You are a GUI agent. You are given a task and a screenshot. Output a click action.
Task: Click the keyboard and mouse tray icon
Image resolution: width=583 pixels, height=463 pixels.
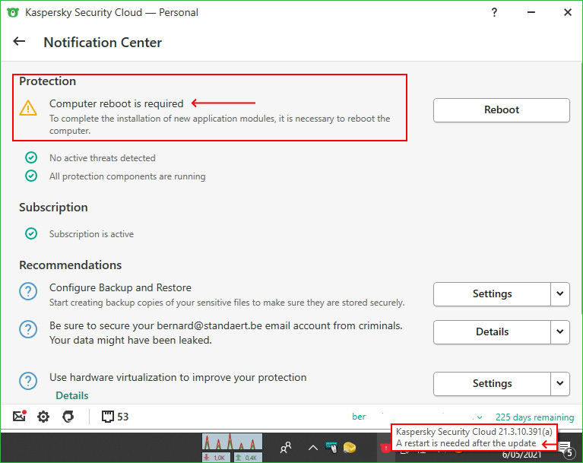click(x=331, y=447)
